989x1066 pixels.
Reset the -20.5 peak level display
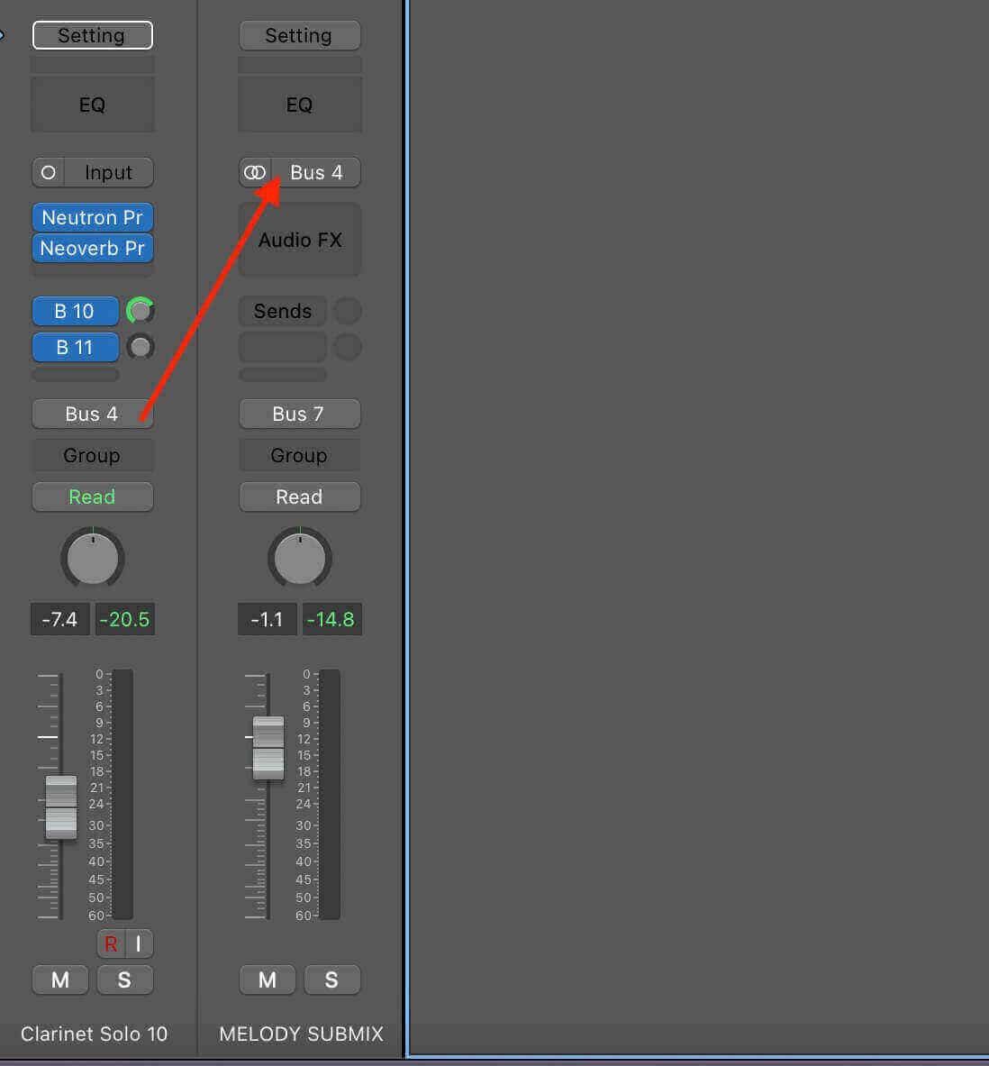pyautogui.click(x=125, y=619)
